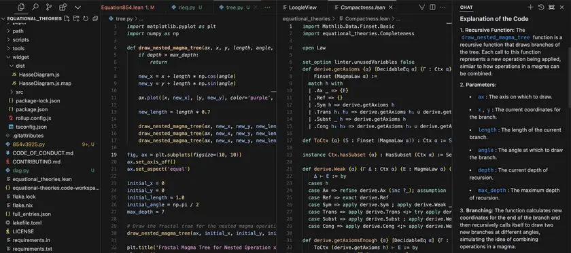571x253 pixels.
Task: Open more actions for left editor group
Action: click(267, 7)
